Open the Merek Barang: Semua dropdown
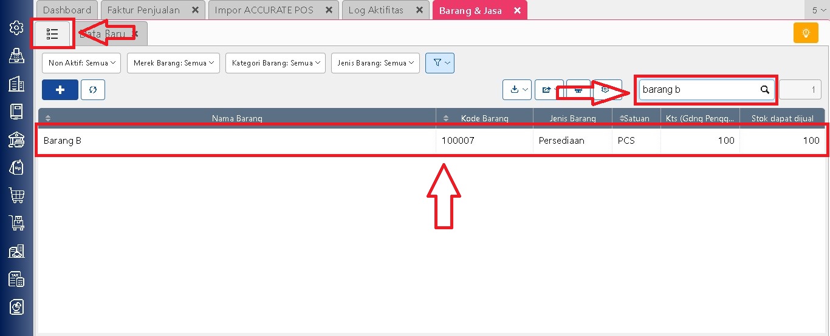Image resolution: width=830 pixels, height=336 pixels. [174, 63]
